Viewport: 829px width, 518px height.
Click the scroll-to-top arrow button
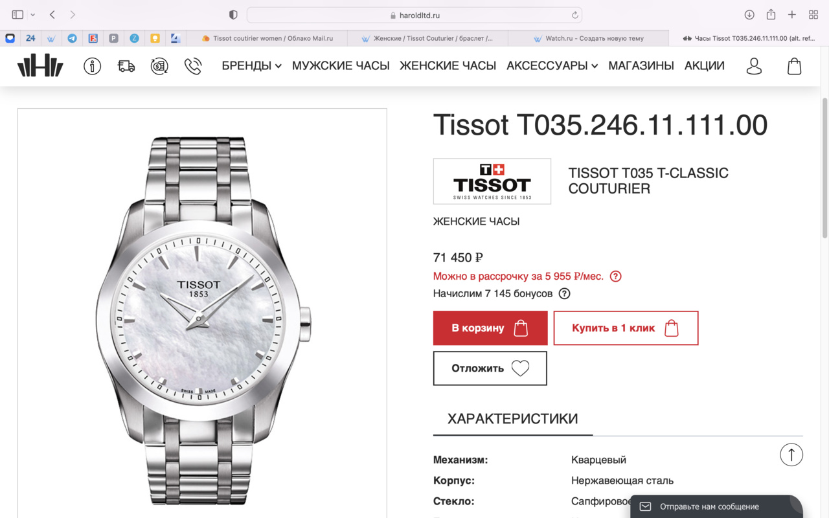tap(791, 455)
